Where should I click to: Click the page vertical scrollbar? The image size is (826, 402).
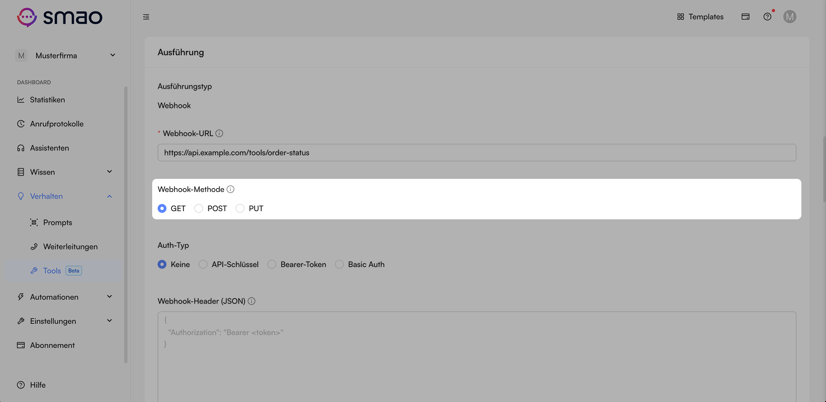[x=823, y=168]
